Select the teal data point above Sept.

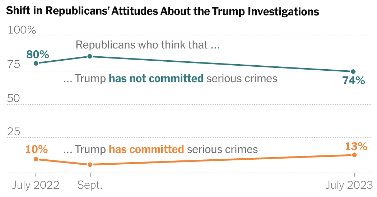click(x=90, y=56)
